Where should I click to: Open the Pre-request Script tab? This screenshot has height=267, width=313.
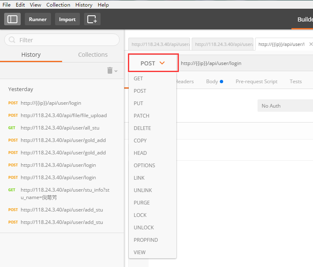coord(256,82)
